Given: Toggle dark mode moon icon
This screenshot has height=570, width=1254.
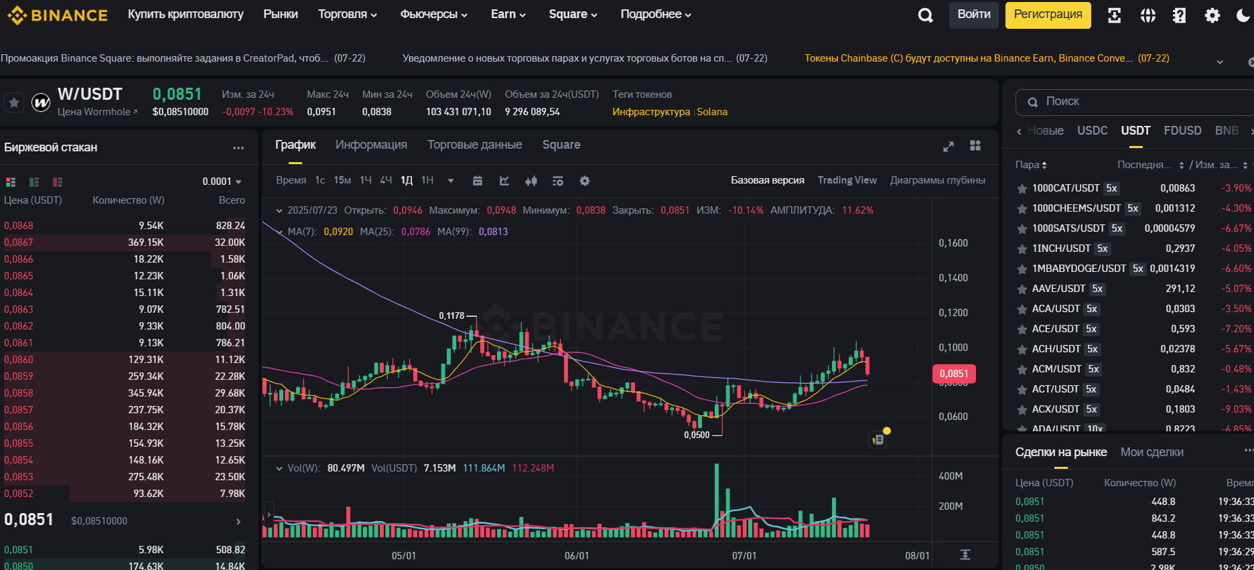Looking at the screenshot, I should pos(1243,15).
